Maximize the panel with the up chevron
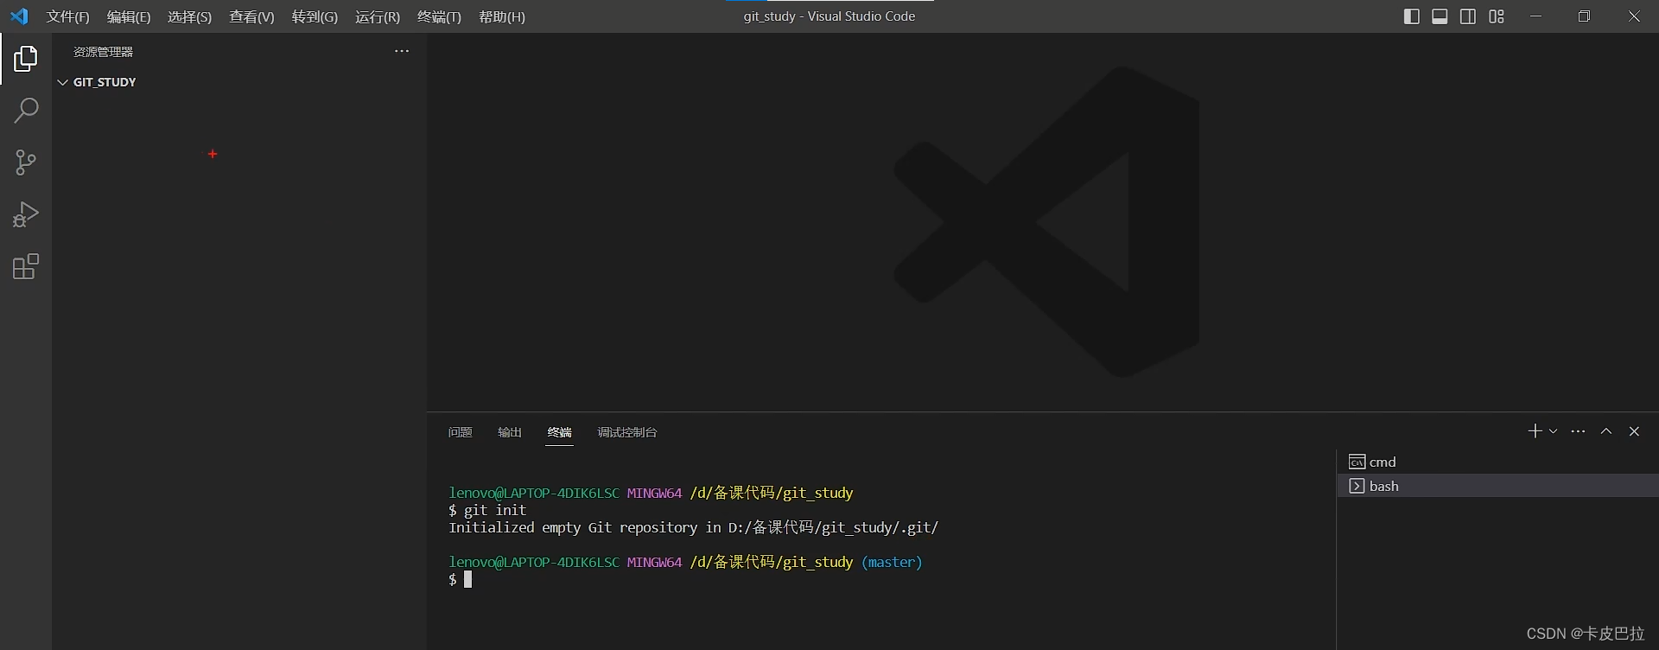 click(1606, 431)
